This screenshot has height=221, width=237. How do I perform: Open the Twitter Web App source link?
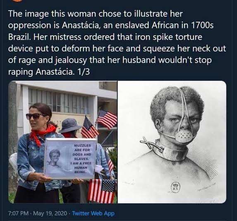pyautogui.click(x=93, y=213)
